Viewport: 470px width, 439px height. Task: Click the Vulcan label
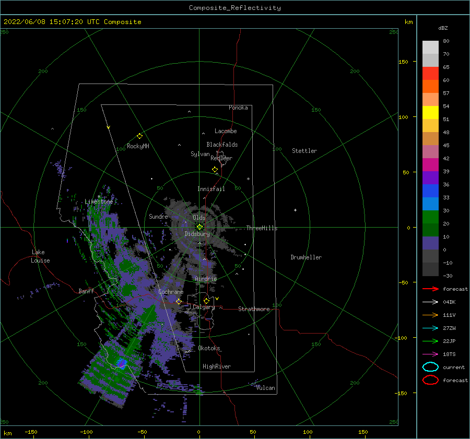tap(266, 388)
